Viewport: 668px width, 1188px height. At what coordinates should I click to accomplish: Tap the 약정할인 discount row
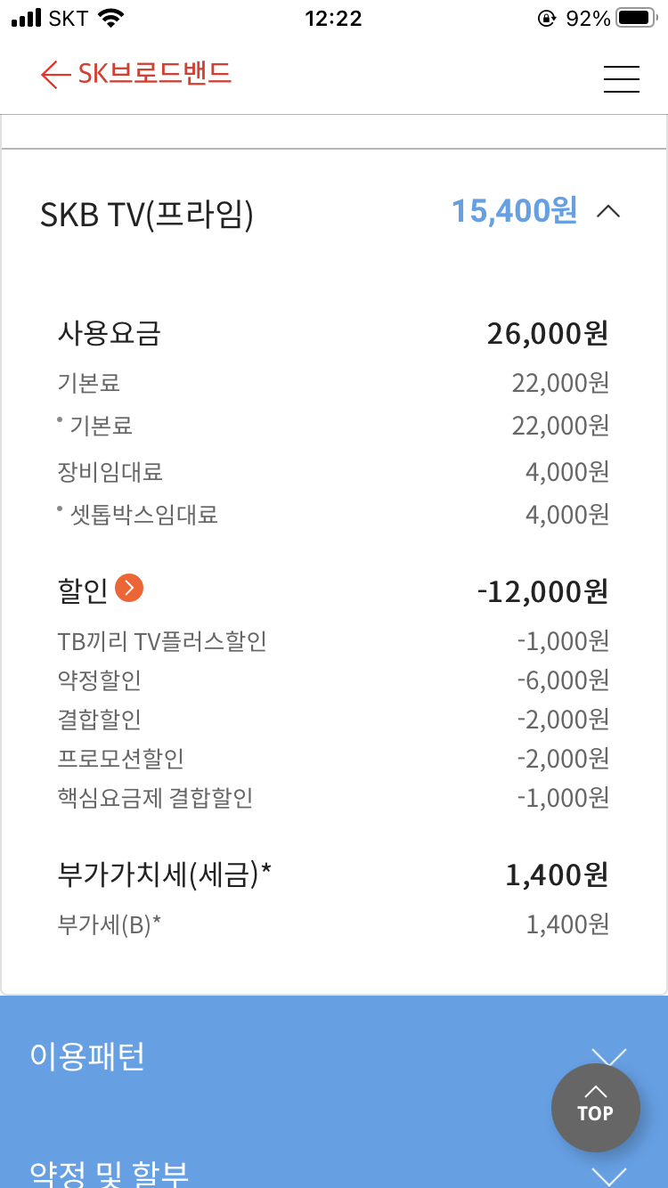pos(100,680)
